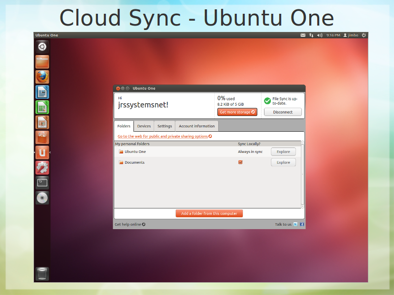
Task: Click the green File Sync status checkmark
Action: pos(267,101)
